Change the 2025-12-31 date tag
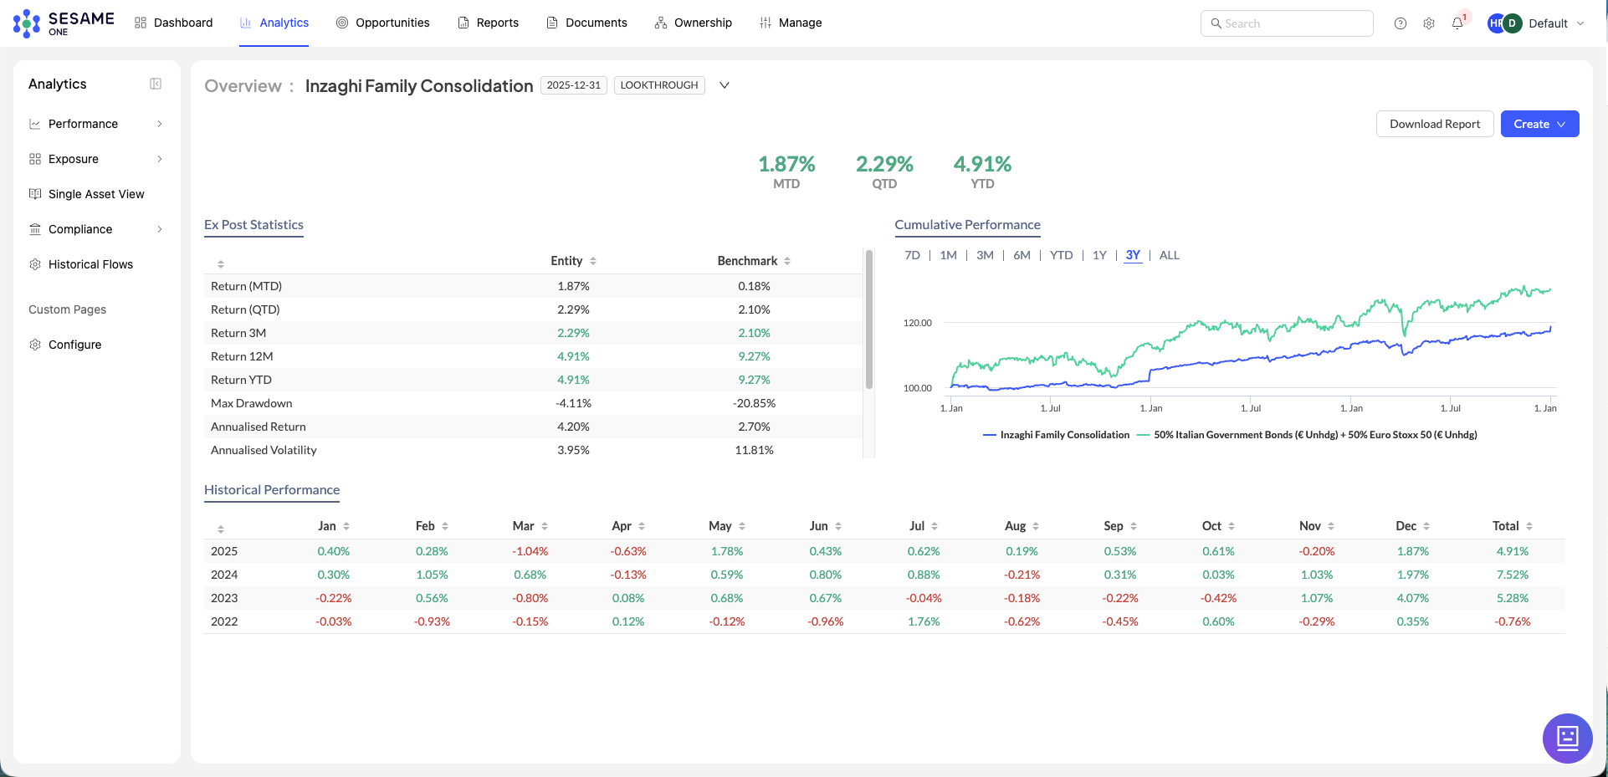 click(x=574, y=85)
